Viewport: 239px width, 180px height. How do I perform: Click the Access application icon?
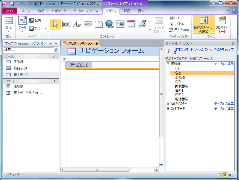(x=4, y=4)
